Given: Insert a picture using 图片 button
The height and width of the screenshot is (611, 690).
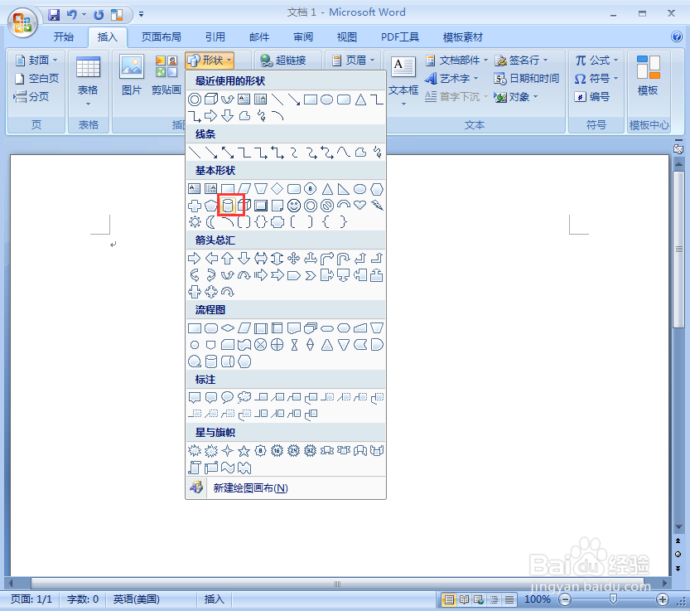Looking at the screenshot, I should 132,75.
